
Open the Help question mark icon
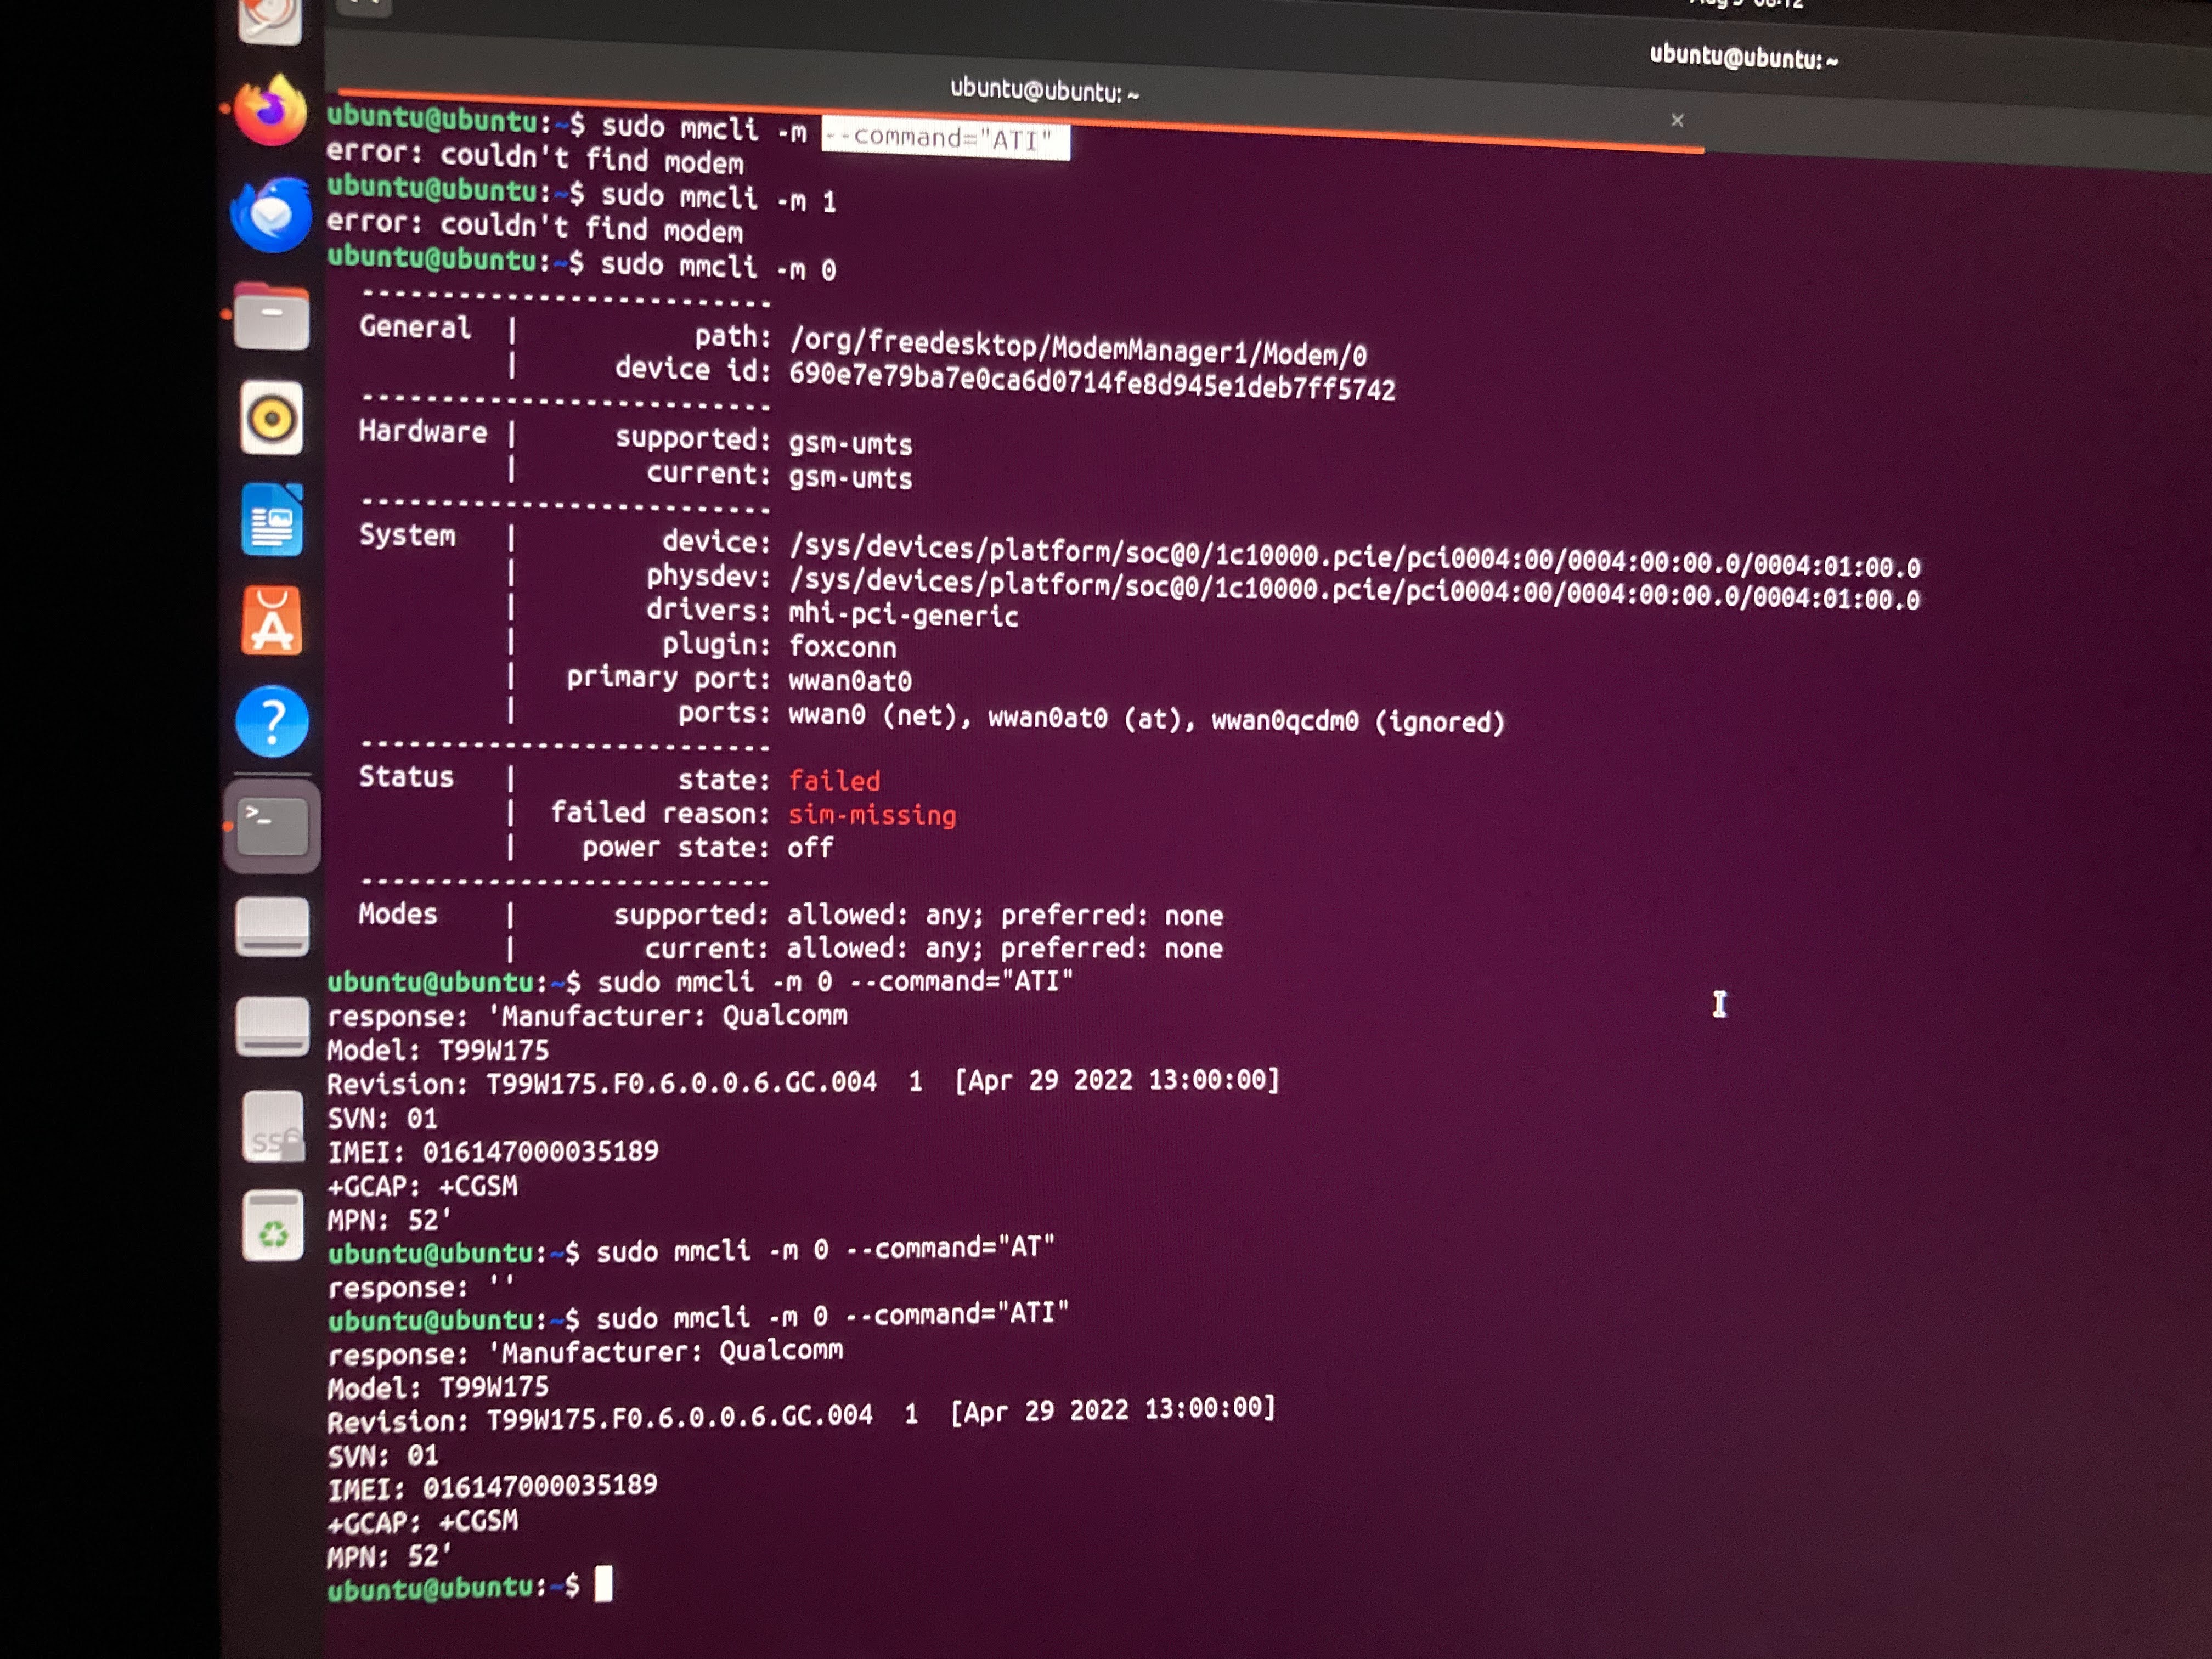click(272, 721)
